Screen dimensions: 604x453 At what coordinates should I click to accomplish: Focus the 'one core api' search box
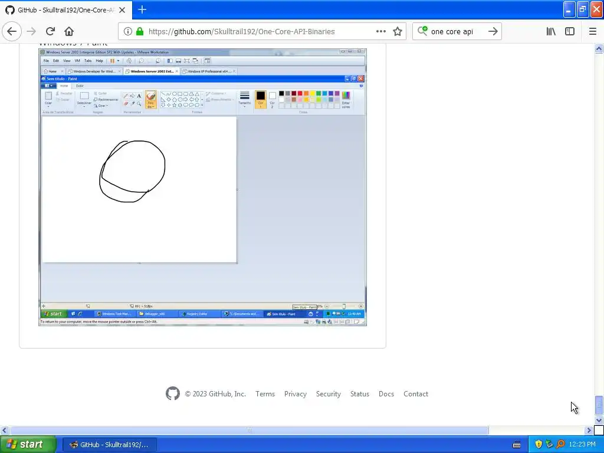click(x=457, y=32)
